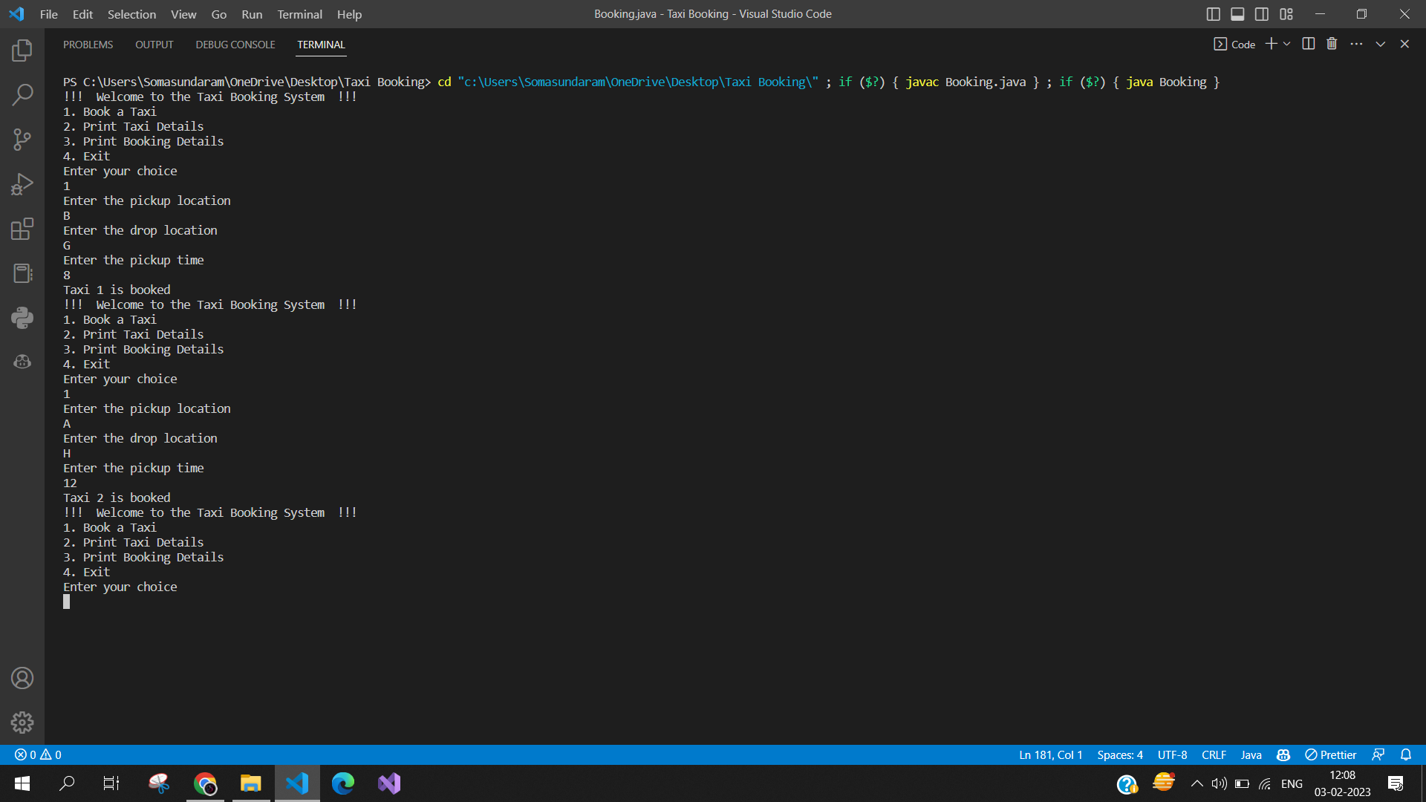Open Google Chrome from the taskbar

tap(205, 783)
